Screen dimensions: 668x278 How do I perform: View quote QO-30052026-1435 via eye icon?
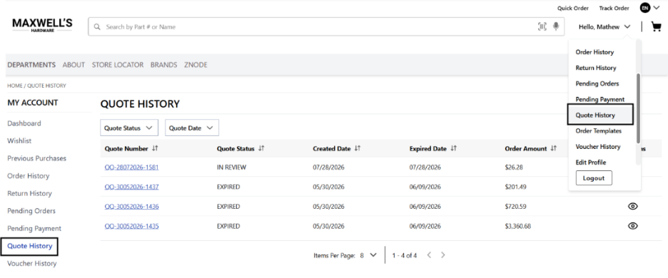click(x=632, y=226)
